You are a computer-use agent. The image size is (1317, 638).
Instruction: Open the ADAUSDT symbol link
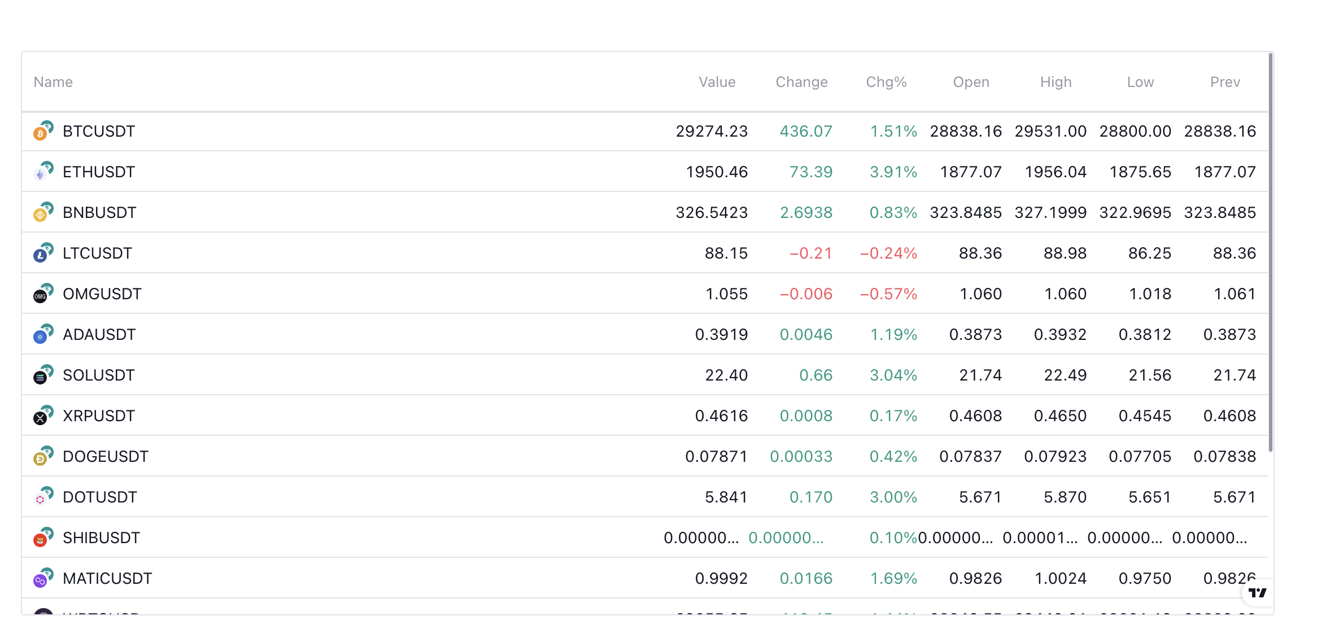pos(99,334)
